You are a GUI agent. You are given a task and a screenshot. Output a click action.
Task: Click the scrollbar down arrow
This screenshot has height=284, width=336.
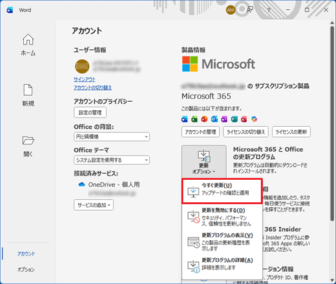coord(332,280)
